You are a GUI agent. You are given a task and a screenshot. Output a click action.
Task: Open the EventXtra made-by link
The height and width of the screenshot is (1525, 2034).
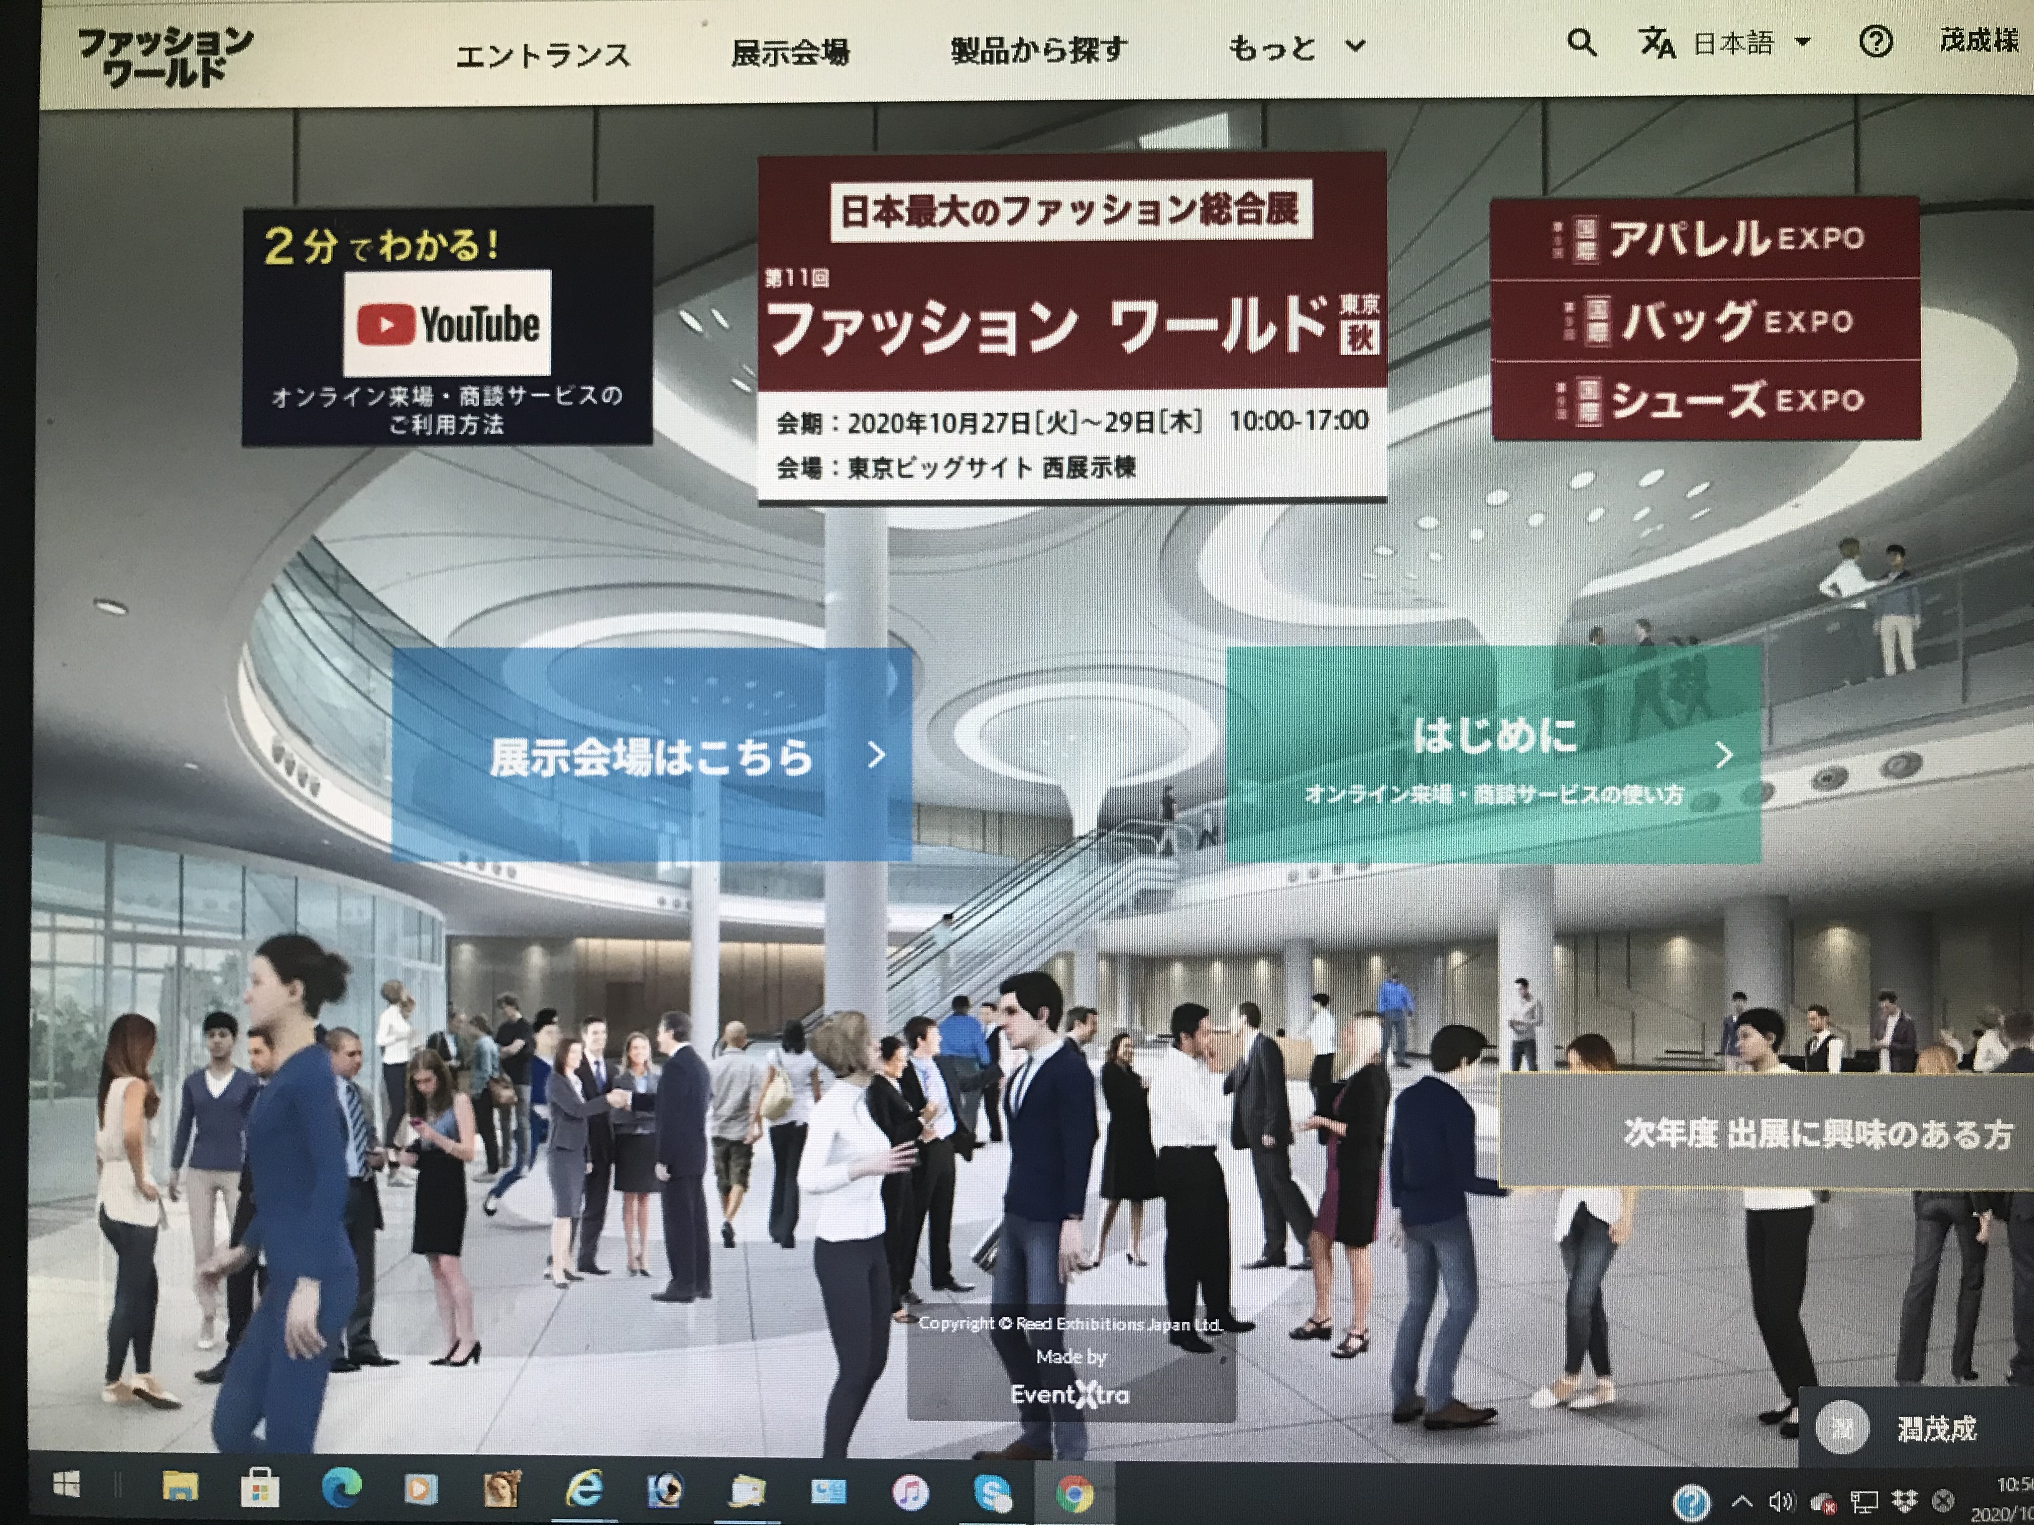tap(1070, 1394)
